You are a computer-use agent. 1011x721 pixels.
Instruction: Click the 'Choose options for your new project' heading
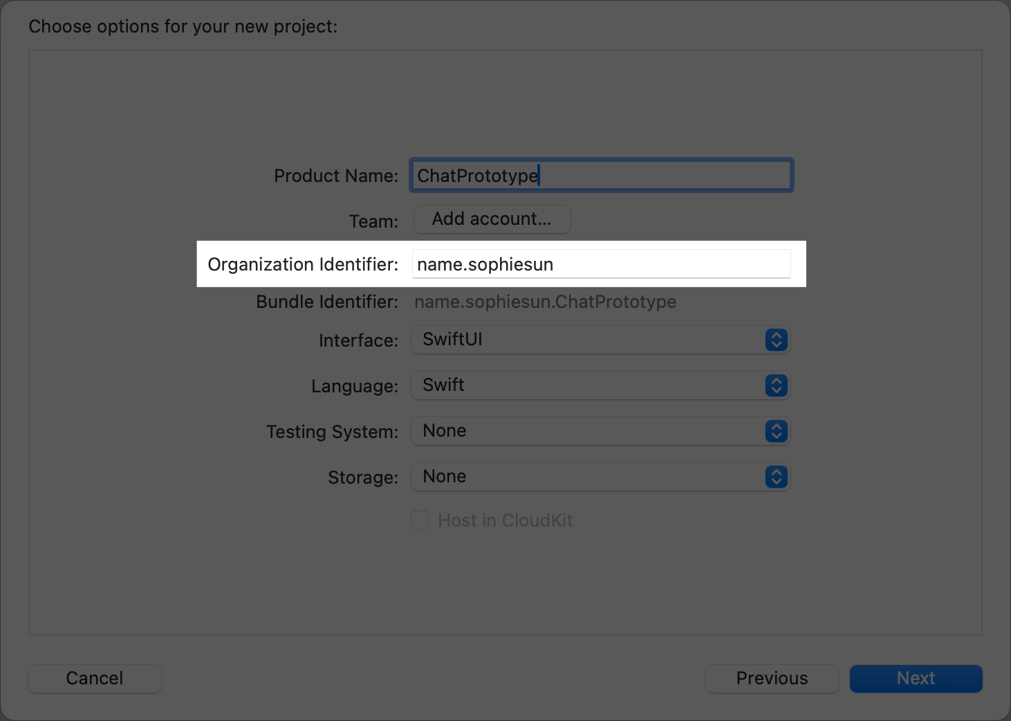(x=183, y=26)
